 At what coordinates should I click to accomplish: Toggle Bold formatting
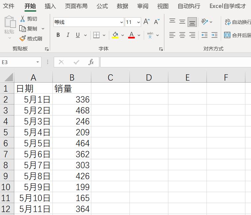pyautogui.click(x=58, y=35)
